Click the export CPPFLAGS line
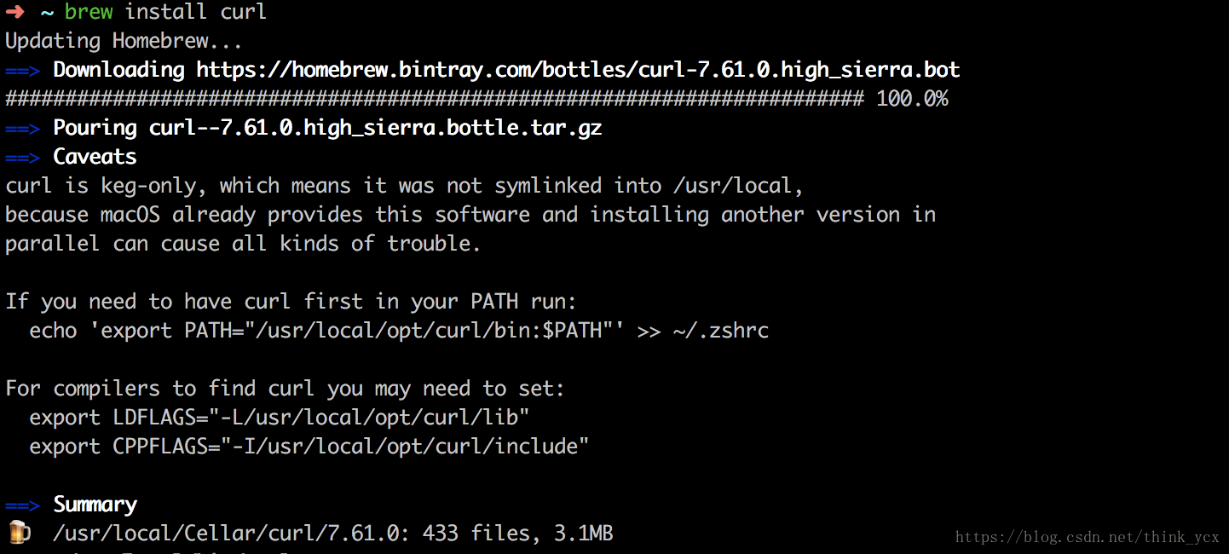Image resolution: width=1229 pixels, height=554 pixels. pos(309,447)
